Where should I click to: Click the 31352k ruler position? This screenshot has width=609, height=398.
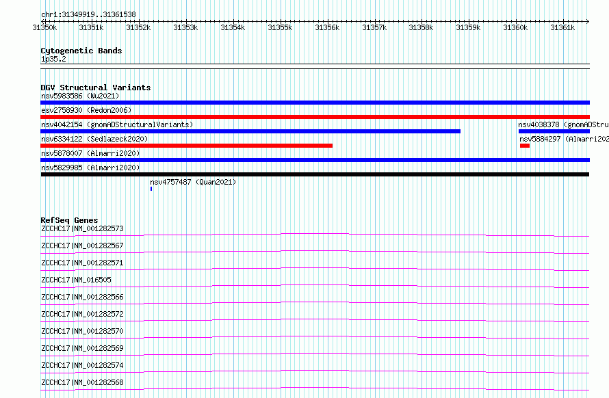[138, 27]
